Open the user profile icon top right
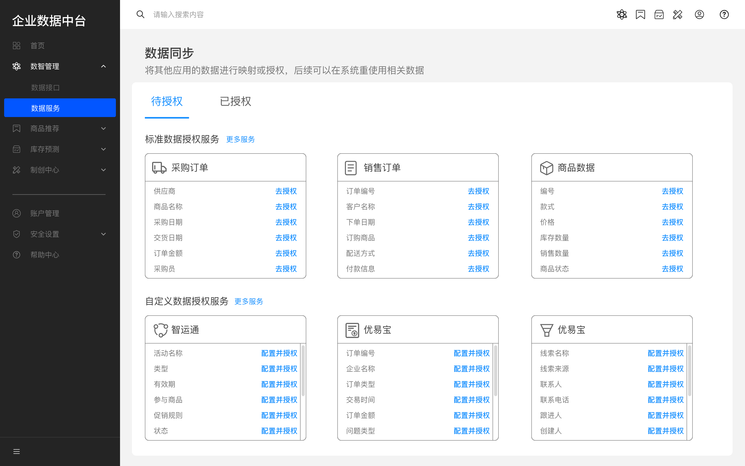Screen dimensions: 745x466 coord(699,14)
